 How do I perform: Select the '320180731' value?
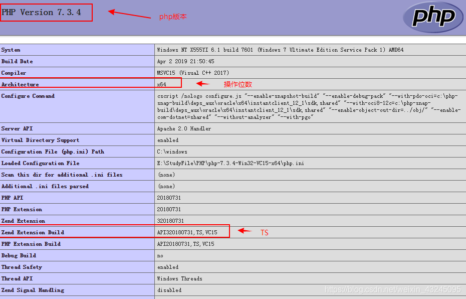click(x=170, y=221)
